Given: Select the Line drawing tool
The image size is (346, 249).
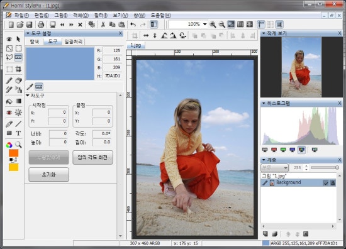Looking at the screenshot, I should click(18, 124).
